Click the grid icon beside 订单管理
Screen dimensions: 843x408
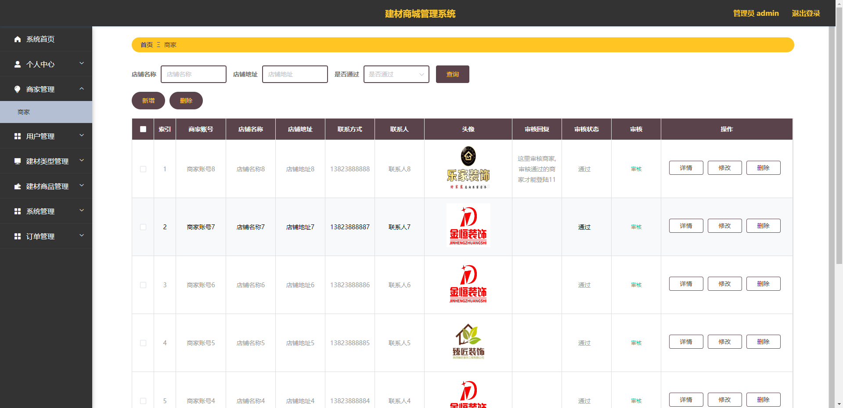coord(18,236)
